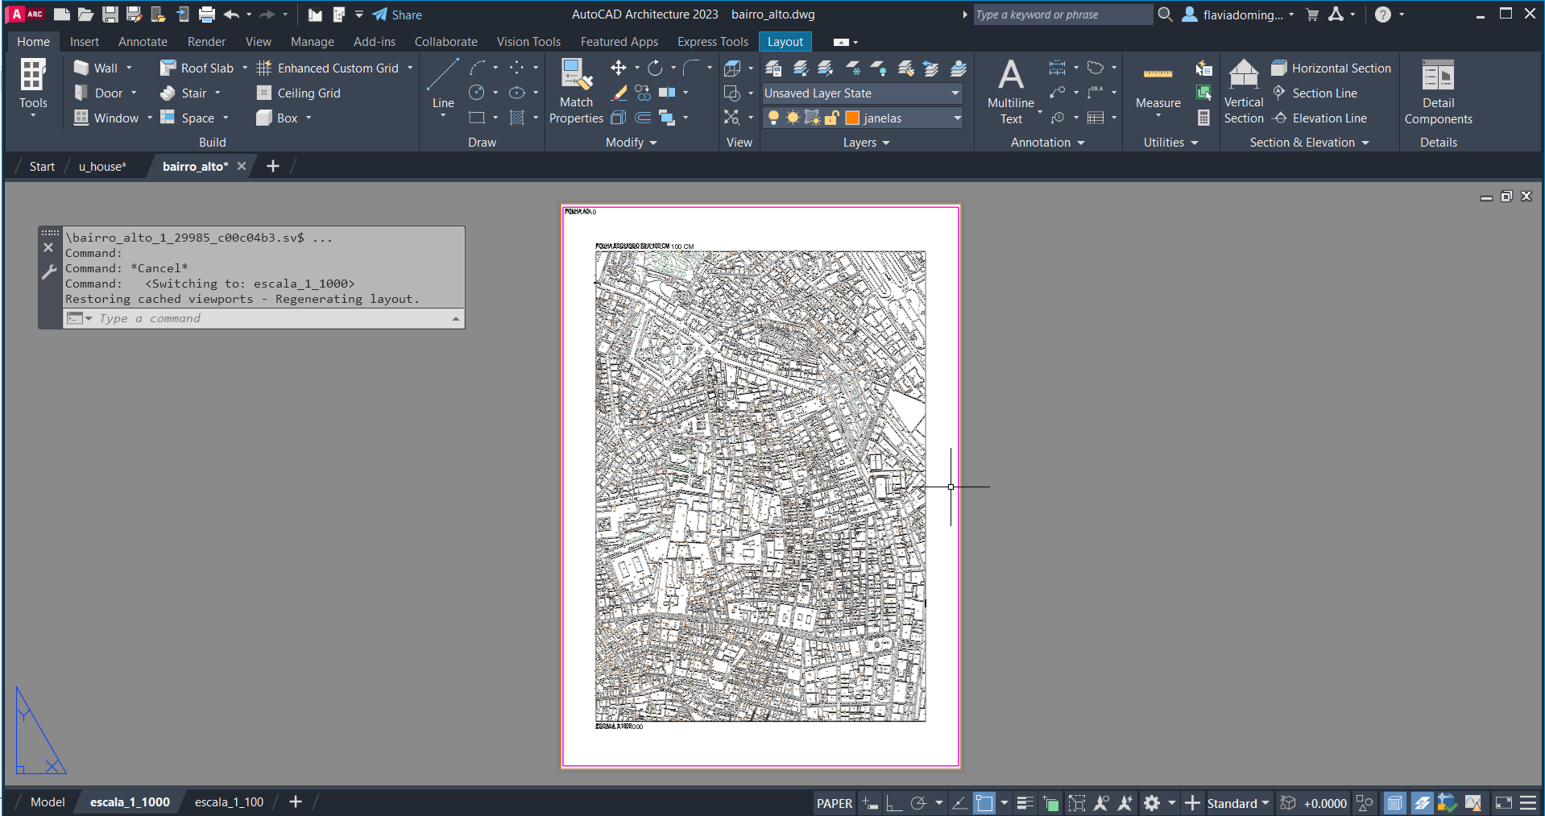The image size is (1545, 816).
Task: Click the Share button
Action: [x=398, y=14]
